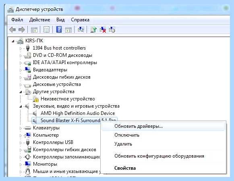The height and width of the screenshot is (181, 234).
Task: Click the Disable device toolbar icon
Action: click(112, 29)
